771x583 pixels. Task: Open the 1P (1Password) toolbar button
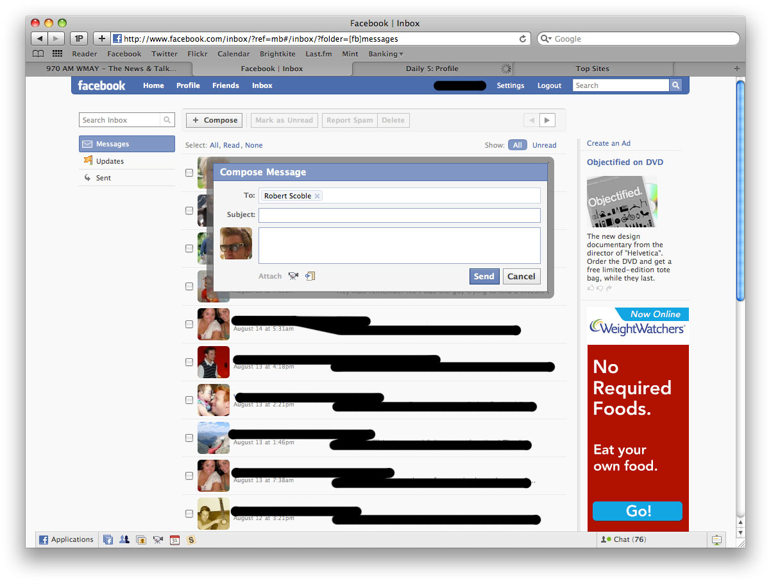(79, 39)
